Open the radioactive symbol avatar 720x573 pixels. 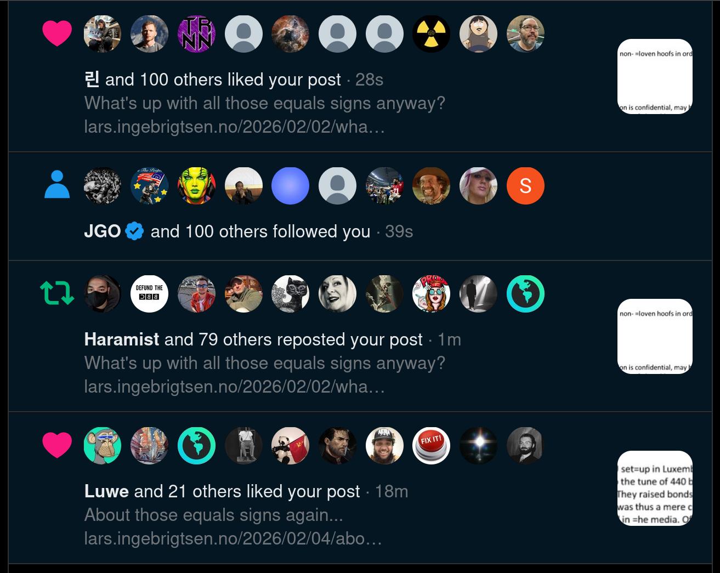click(x=431, y=33)
